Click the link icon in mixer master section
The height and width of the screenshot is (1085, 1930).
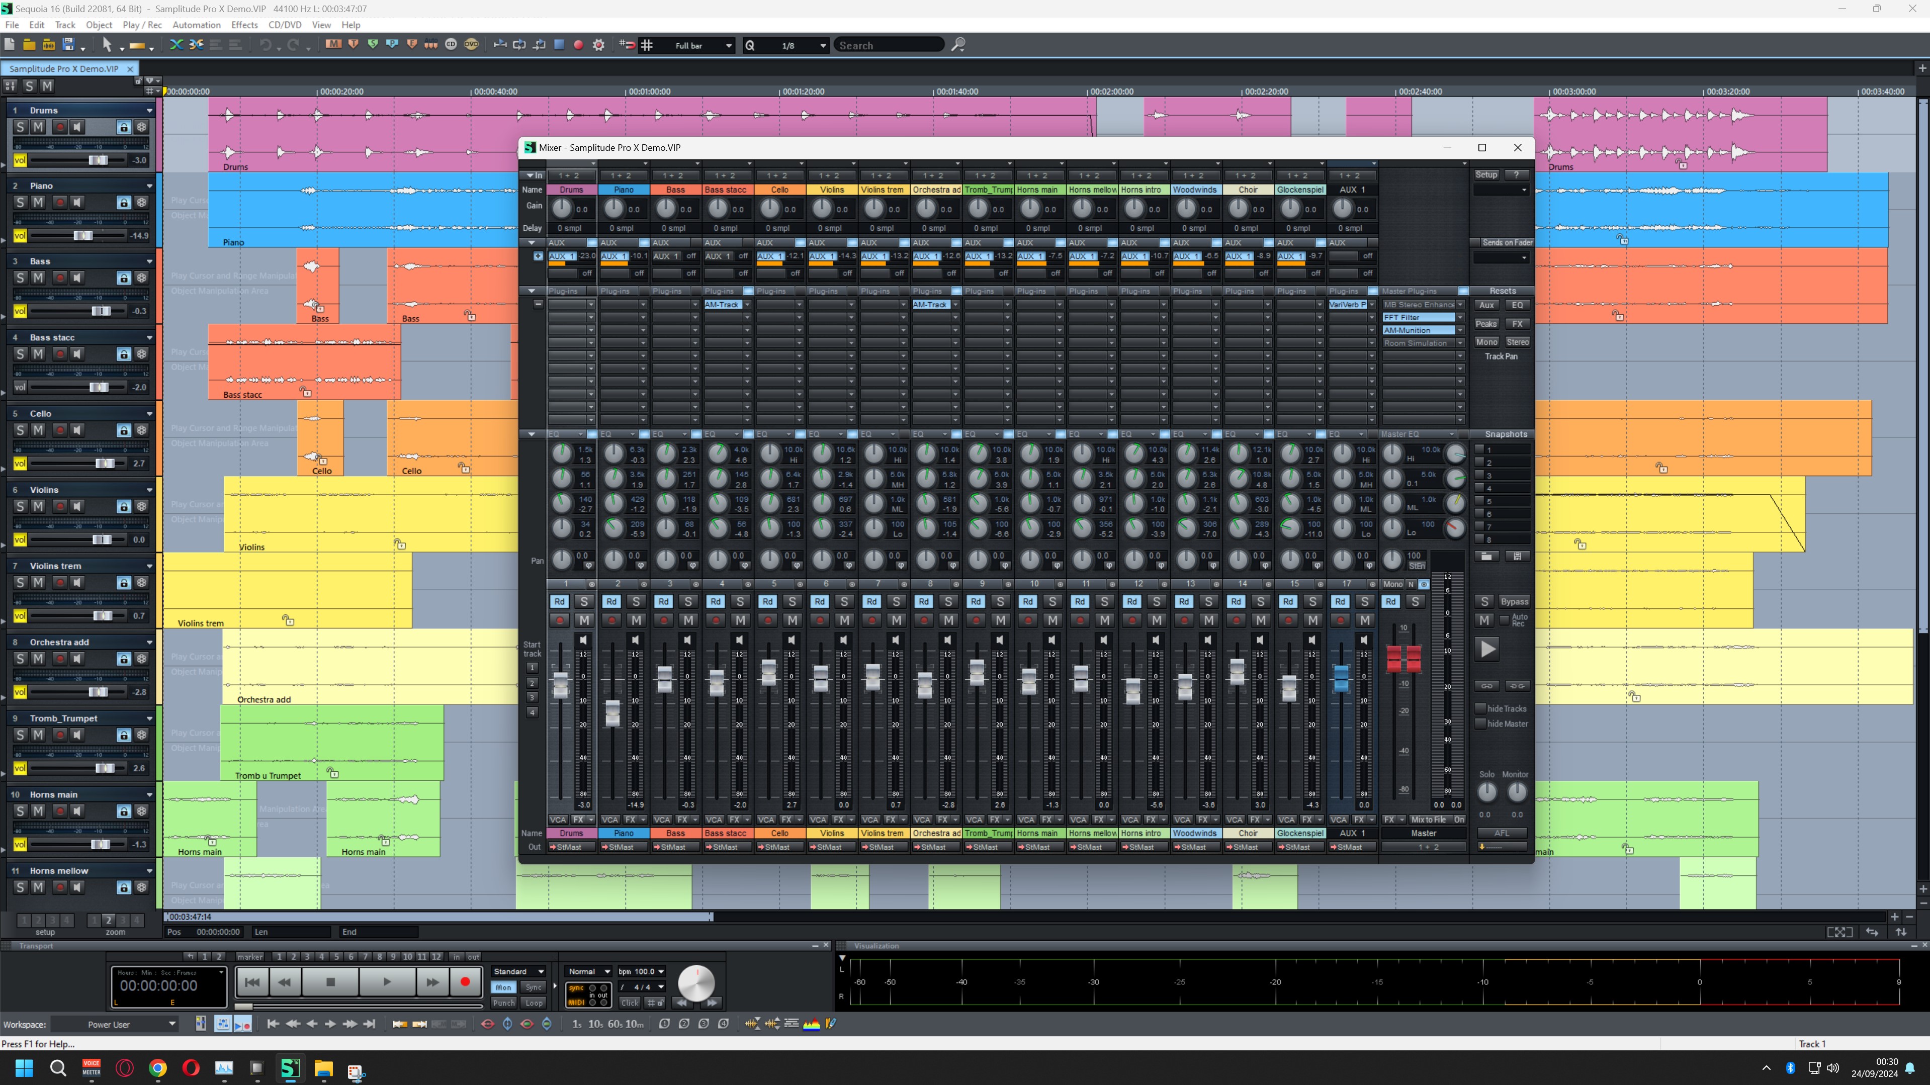[1487, 686]
